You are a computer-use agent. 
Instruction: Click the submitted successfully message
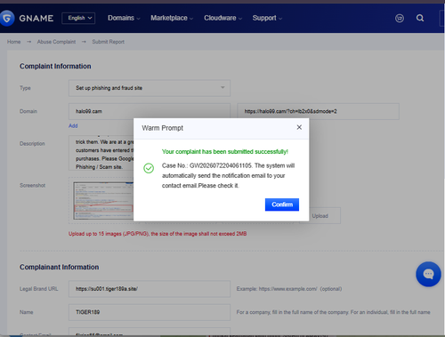pyautogui.click(x=225, y=151)
